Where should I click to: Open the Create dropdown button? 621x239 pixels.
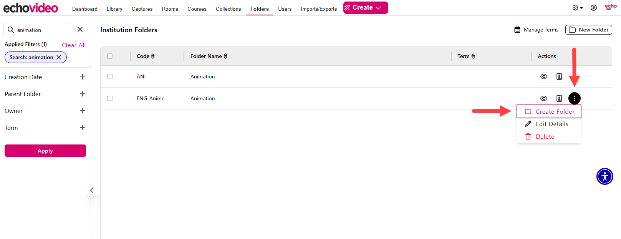coord(366,8)
